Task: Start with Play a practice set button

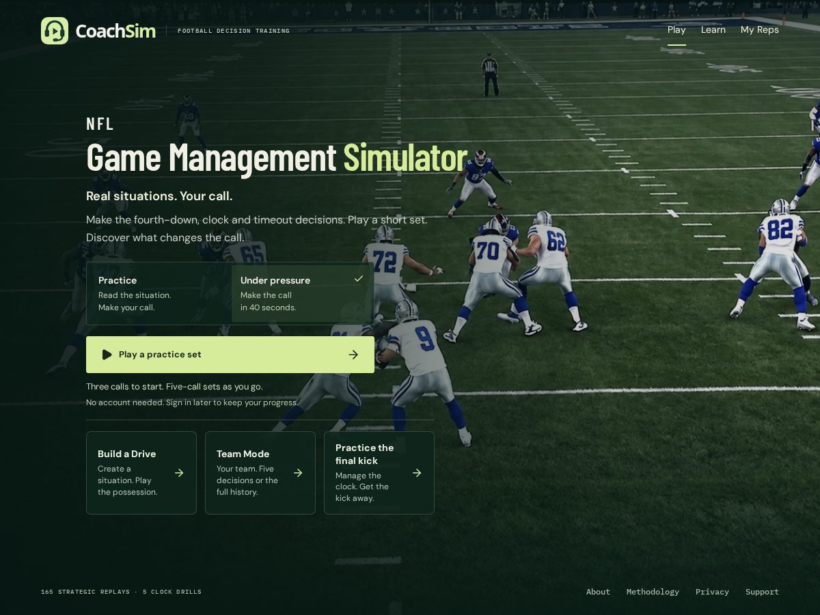Action: [x=230, y=355]
